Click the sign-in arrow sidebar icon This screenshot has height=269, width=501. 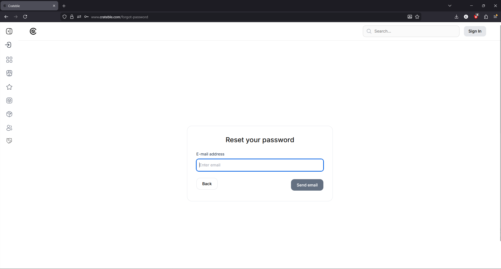pyautogui.click(x=9, y=45)
